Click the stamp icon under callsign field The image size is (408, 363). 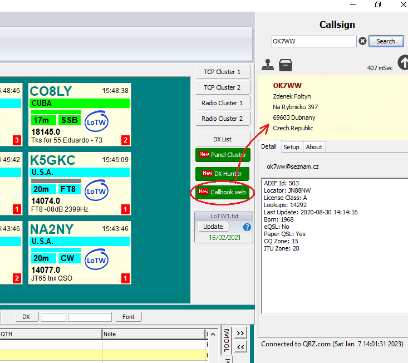point(268,65)
